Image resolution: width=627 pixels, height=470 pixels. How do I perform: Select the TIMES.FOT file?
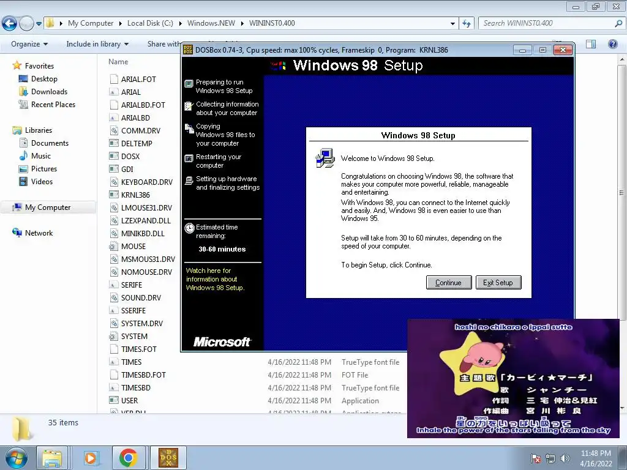click(x=139, y=349)
